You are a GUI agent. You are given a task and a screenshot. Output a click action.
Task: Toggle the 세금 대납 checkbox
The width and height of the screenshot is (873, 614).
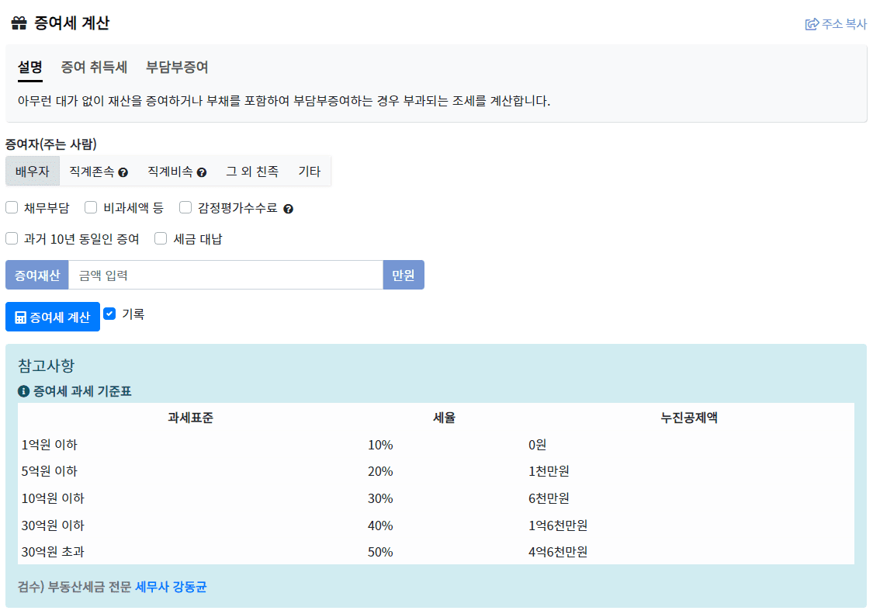pos(161,238)
